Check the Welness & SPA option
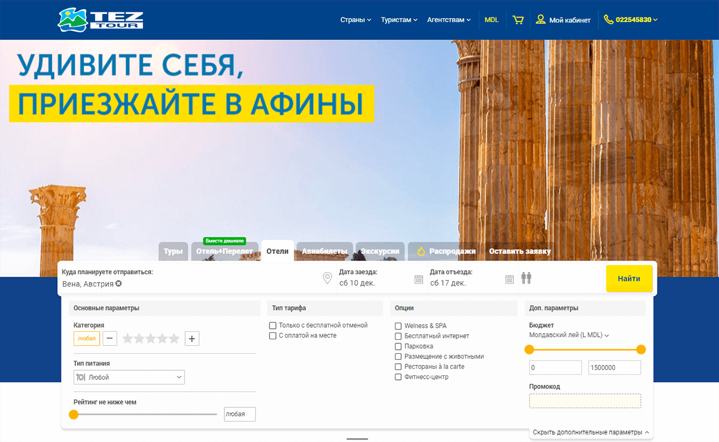719x442 pixels. coord(398,326)
